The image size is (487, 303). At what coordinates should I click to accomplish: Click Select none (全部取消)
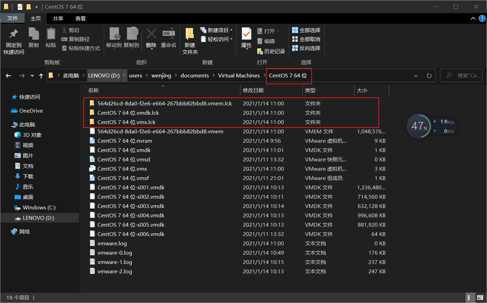(306, 39)
